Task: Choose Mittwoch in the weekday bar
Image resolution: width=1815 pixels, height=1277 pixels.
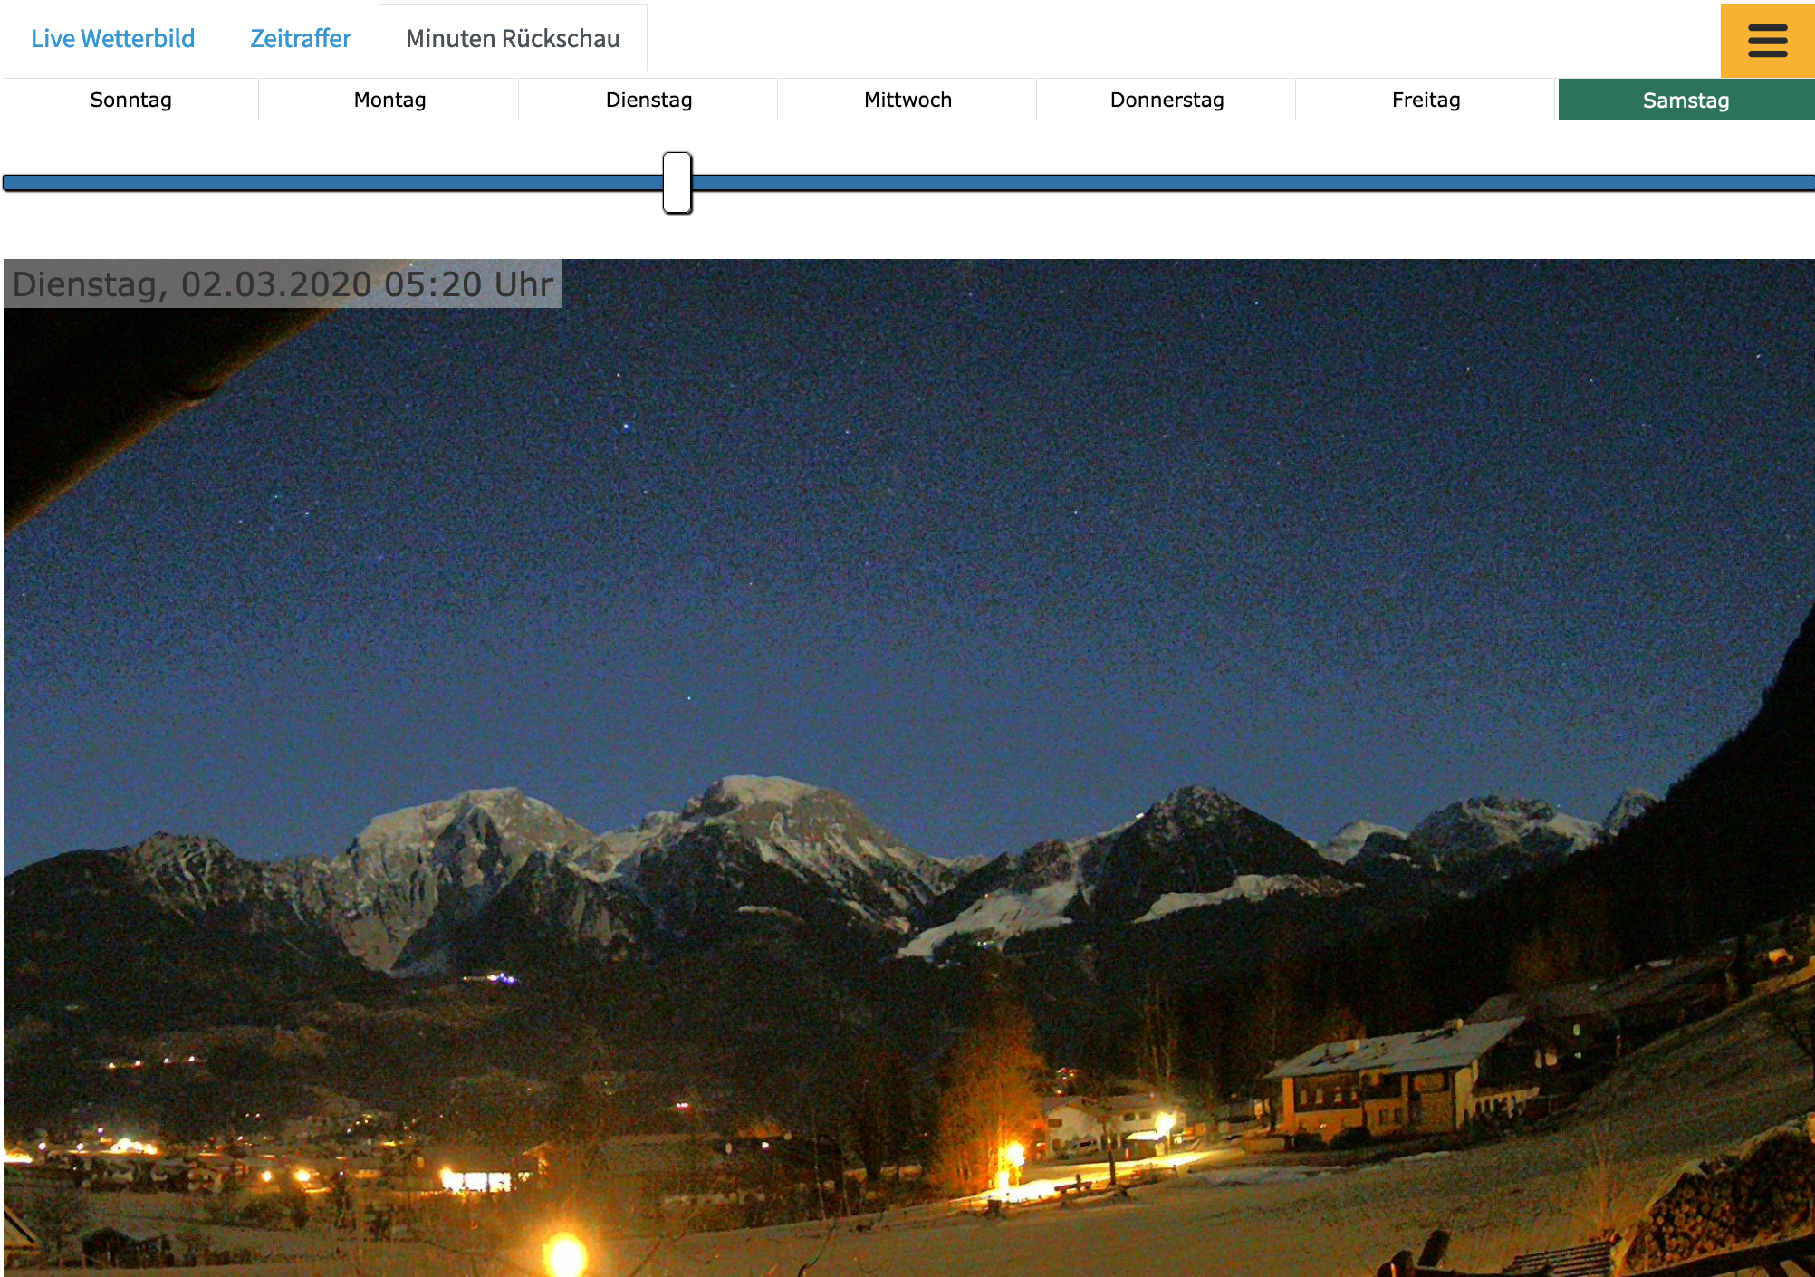Action: [907, 100]
